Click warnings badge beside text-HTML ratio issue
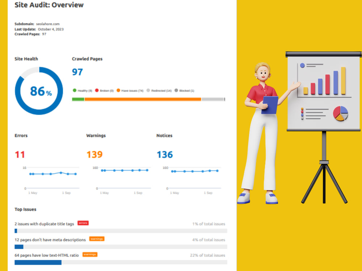Screen dimensions: 362x271 tap(90, 254)
